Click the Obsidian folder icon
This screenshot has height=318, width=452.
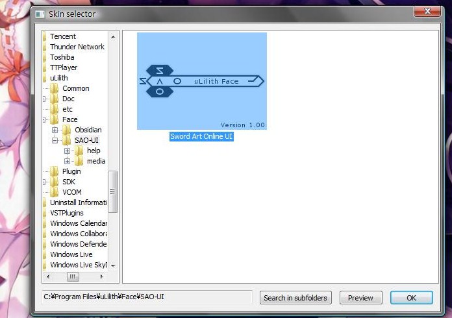67,130
